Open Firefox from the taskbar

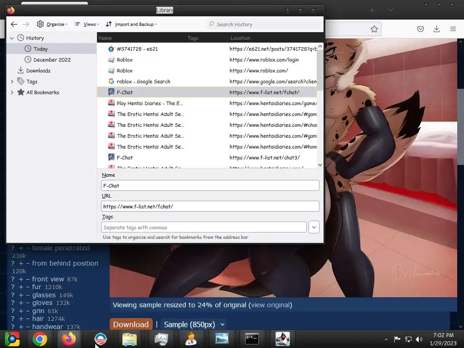point(69,339)
